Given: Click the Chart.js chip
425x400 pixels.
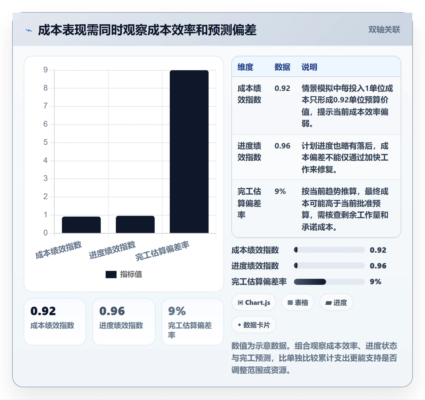Looking at the screenshot, I should click(254, 302).
